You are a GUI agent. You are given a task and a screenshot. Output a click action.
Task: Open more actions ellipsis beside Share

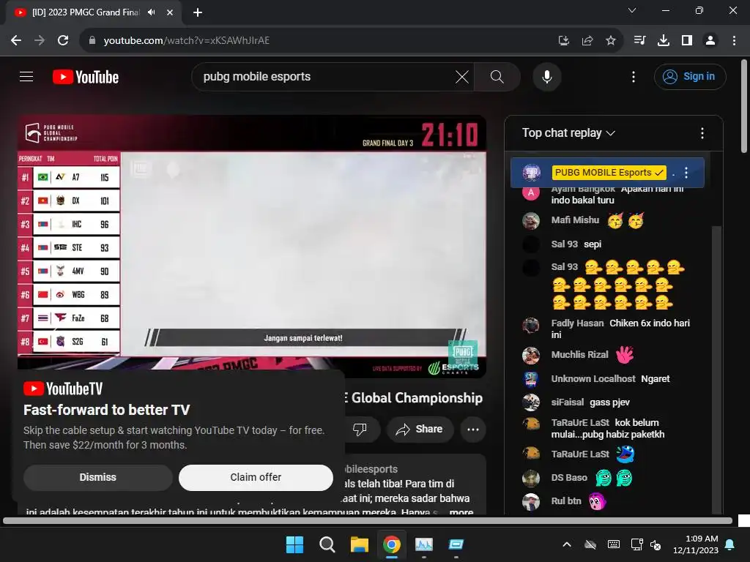pyautogui.click(x=473, y=429)
